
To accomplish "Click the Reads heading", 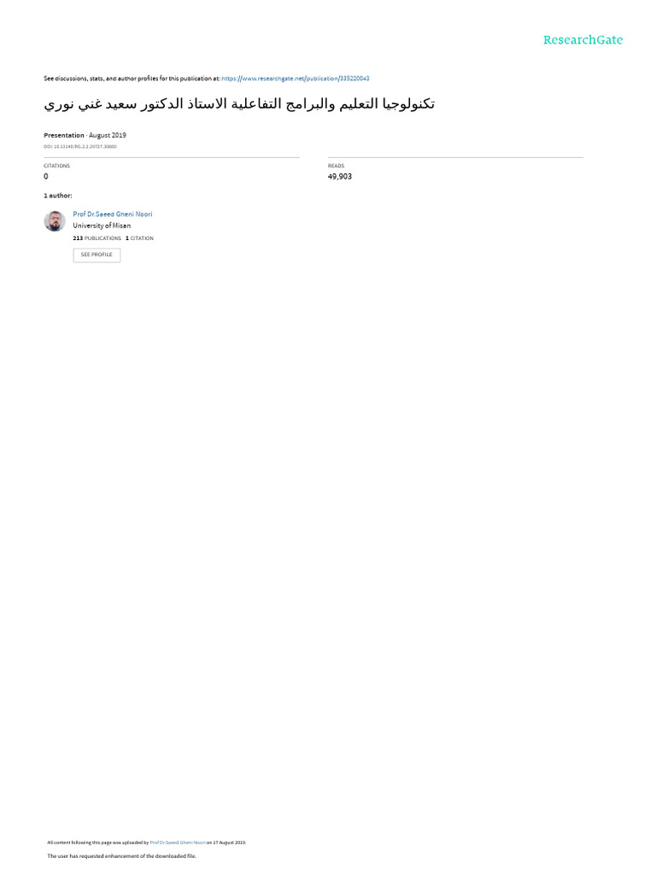I will [336, 166].
